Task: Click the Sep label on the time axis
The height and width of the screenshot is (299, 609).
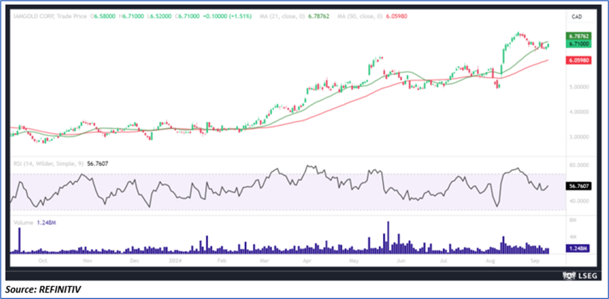Action: tap(534, 261)
